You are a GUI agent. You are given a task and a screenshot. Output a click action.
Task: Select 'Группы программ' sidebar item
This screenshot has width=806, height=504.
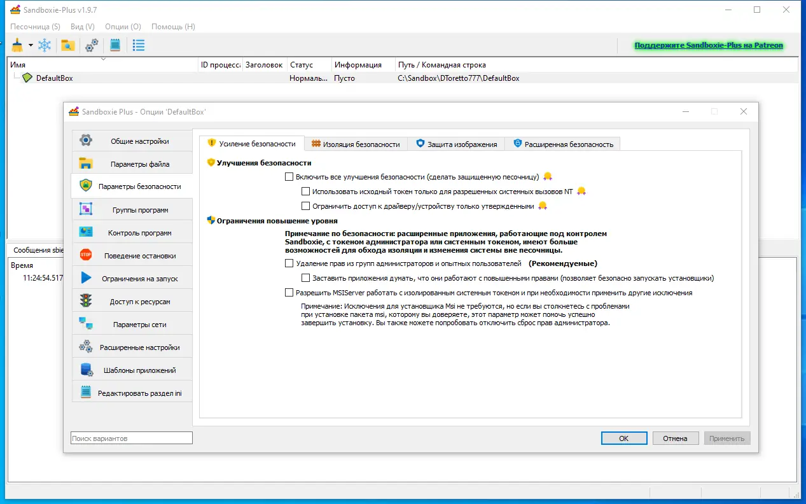point(132,210)
